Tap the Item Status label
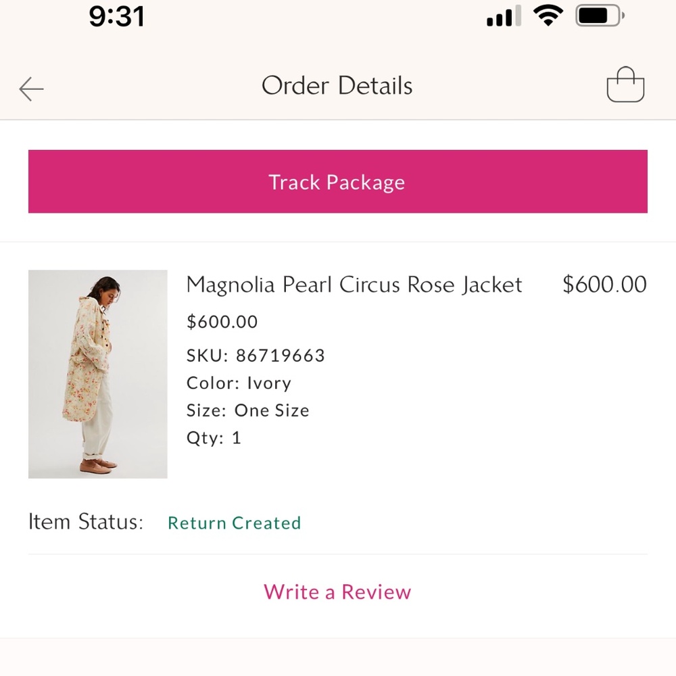Image resolution: width=676 pixels, height=676 pixels. (86, 522)
